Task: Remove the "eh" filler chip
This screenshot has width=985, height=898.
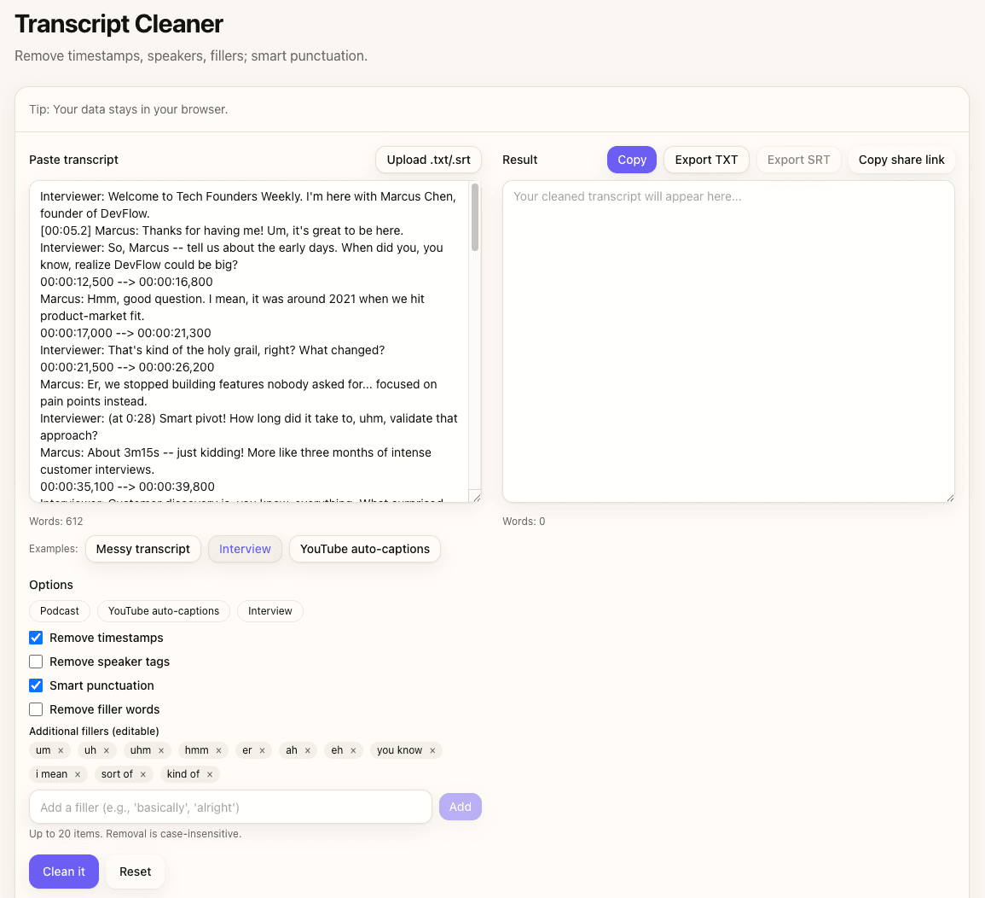Action: [x=352, y=749]
